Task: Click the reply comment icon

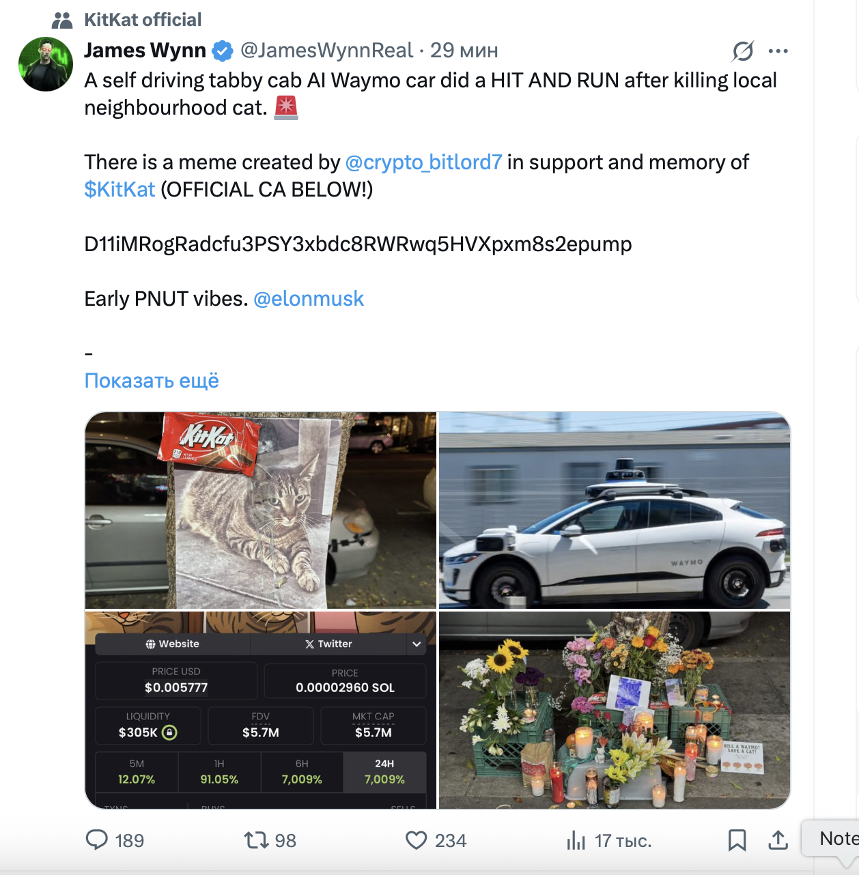Action: tap(96, 840)
